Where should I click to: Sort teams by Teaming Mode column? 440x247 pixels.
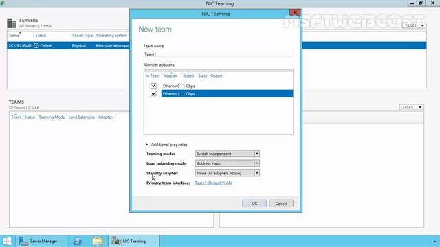click(52, 117)
